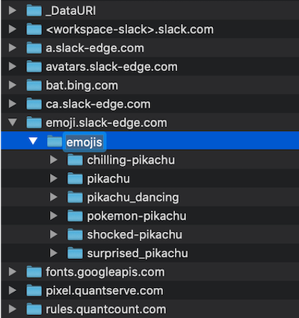
Task: Expand the pikachu folder arrow
Action: coord(53,179)
